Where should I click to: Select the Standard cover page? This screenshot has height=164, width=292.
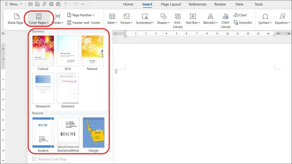pyautogui.click(x=67, y=88)
